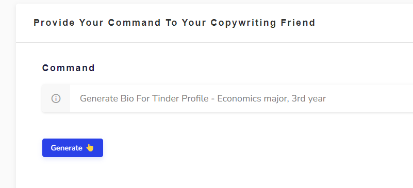
Task: Click the word 'Generate' on the blue button
Action: pyautogui.click(x=67, y=148)
